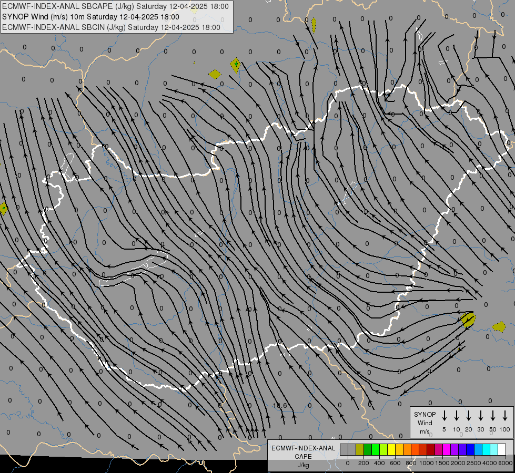Pick the bright magenta CAPE legend swatch
This screenshot has height=473, width=515.
tap(447, 449)
